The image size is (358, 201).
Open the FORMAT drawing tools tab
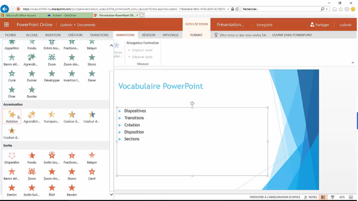(196, 35)
